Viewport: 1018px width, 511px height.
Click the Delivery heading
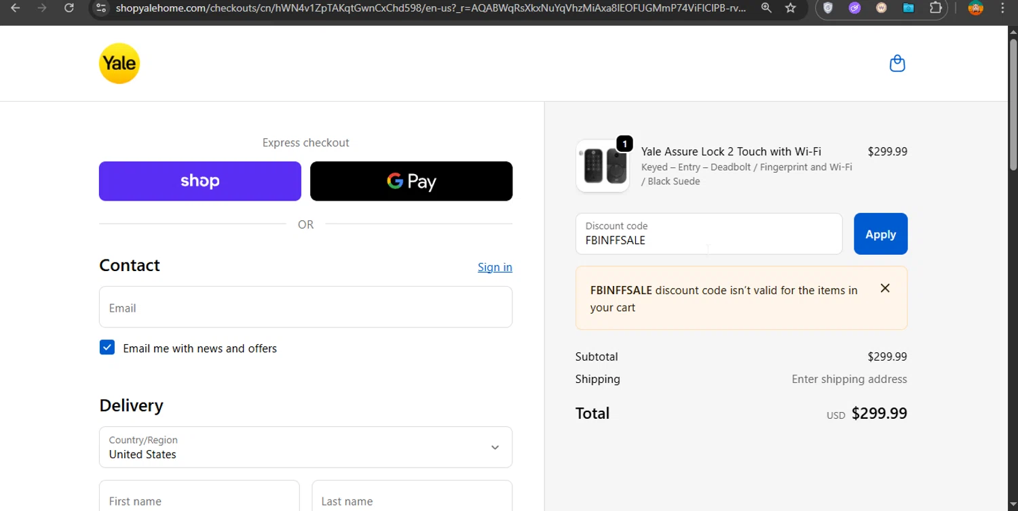coord(131,405)
